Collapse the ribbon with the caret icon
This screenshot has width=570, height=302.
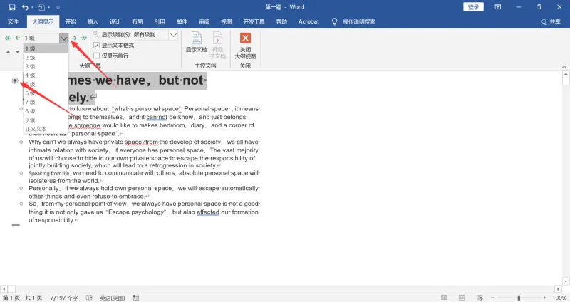[x=564, y=66]
